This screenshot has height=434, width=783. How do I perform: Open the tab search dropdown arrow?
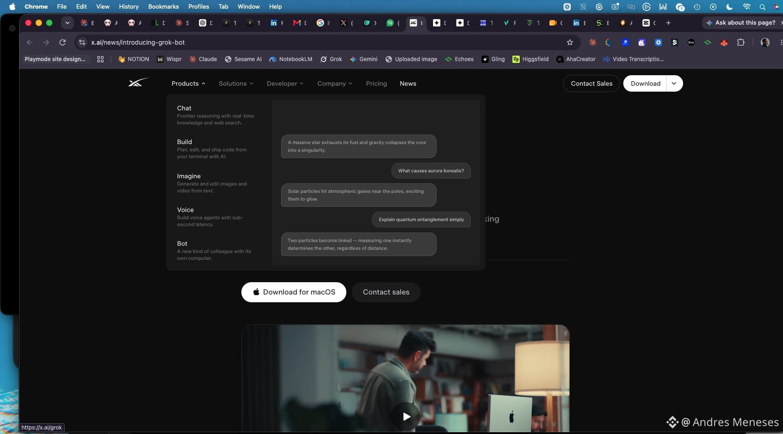tap(67, 23)
